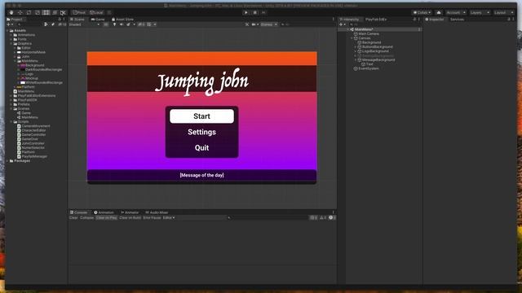Click the Step frame button
The image size is (522, 293).
pyautogui.click(x=263, y=13)
